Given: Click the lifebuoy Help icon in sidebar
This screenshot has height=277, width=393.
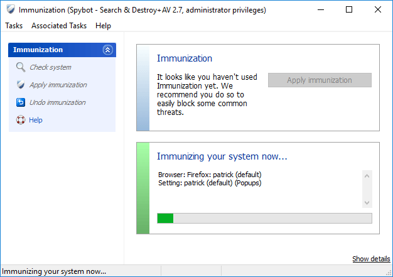Looking at the screenshot, I should point(21,120).
